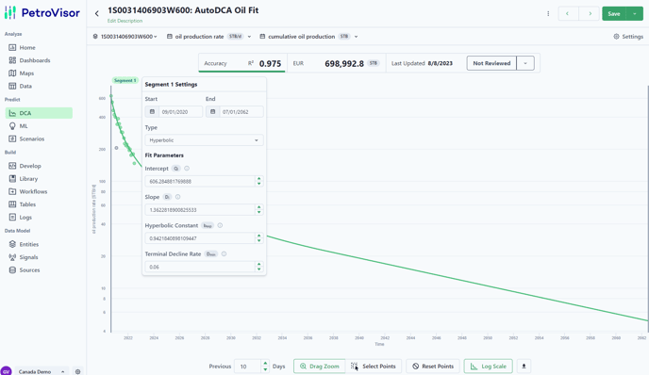Click the download chart icon button
Image resolution: width=649 pixels, height=375 pixels.
point(524,366)
